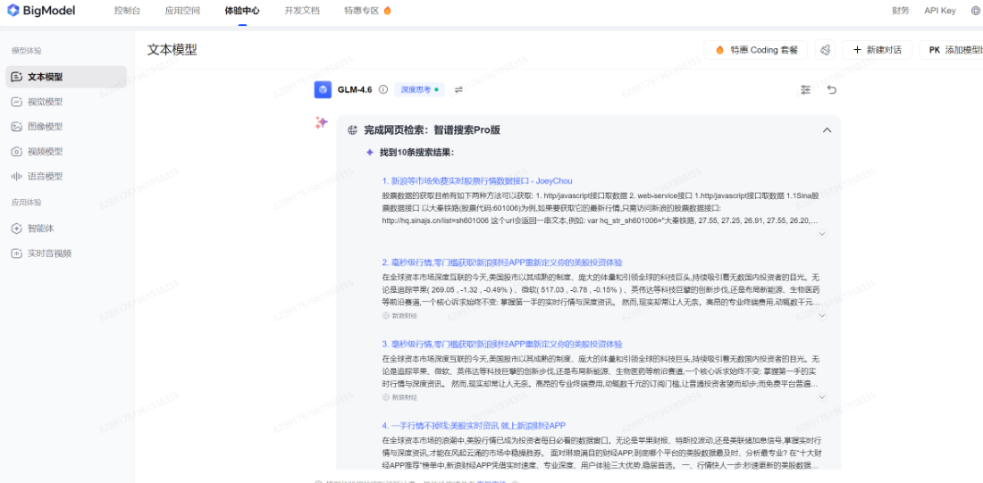
Task: Click the BigModel logo in header
Action: (42, 11)
